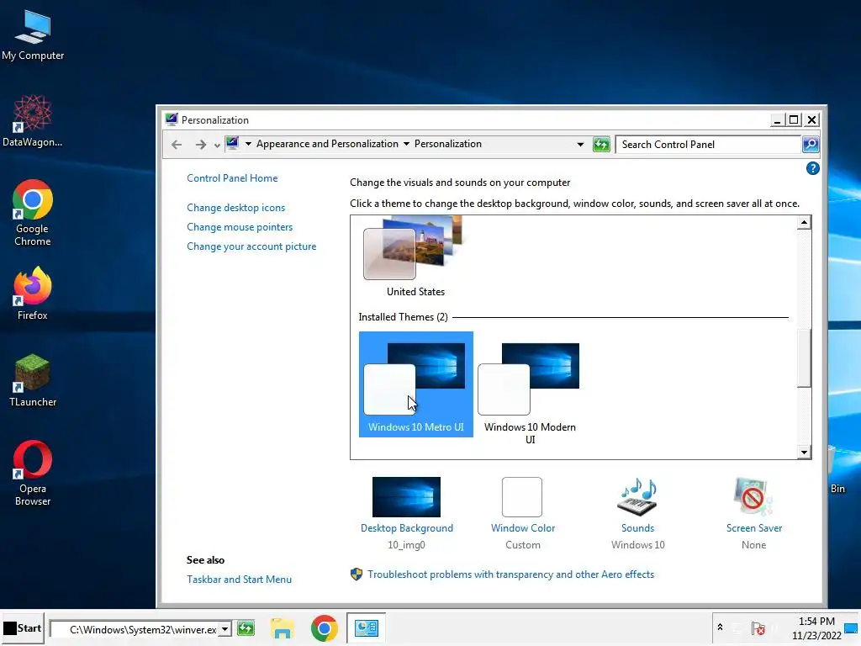Open the Window Color swatch
The height and width of the screenshot is (646, 861).
click(522, 496)
